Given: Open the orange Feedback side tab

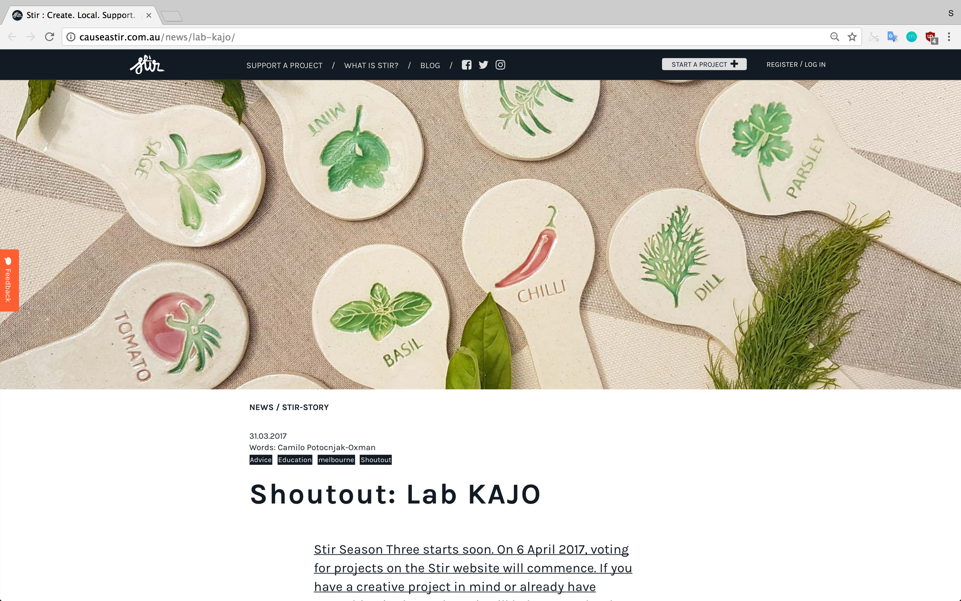Looking at the screenshot, I should 9,280.
